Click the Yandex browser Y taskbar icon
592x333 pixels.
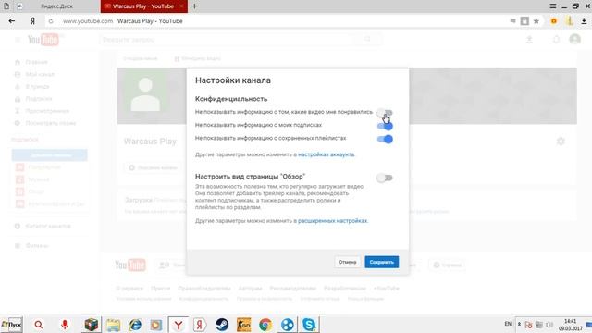pos(178,325)
